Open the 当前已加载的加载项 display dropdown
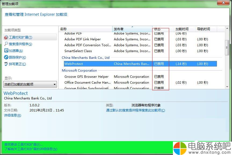 click(x=30, y=84)
